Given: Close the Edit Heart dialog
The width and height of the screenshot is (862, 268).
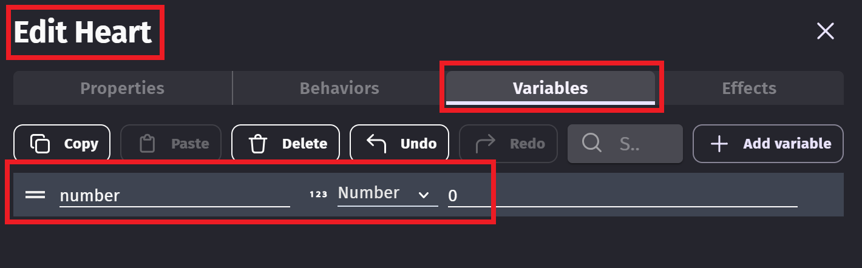Looking at the screenshot, I should pyautogui.click(x=825, y=31).
